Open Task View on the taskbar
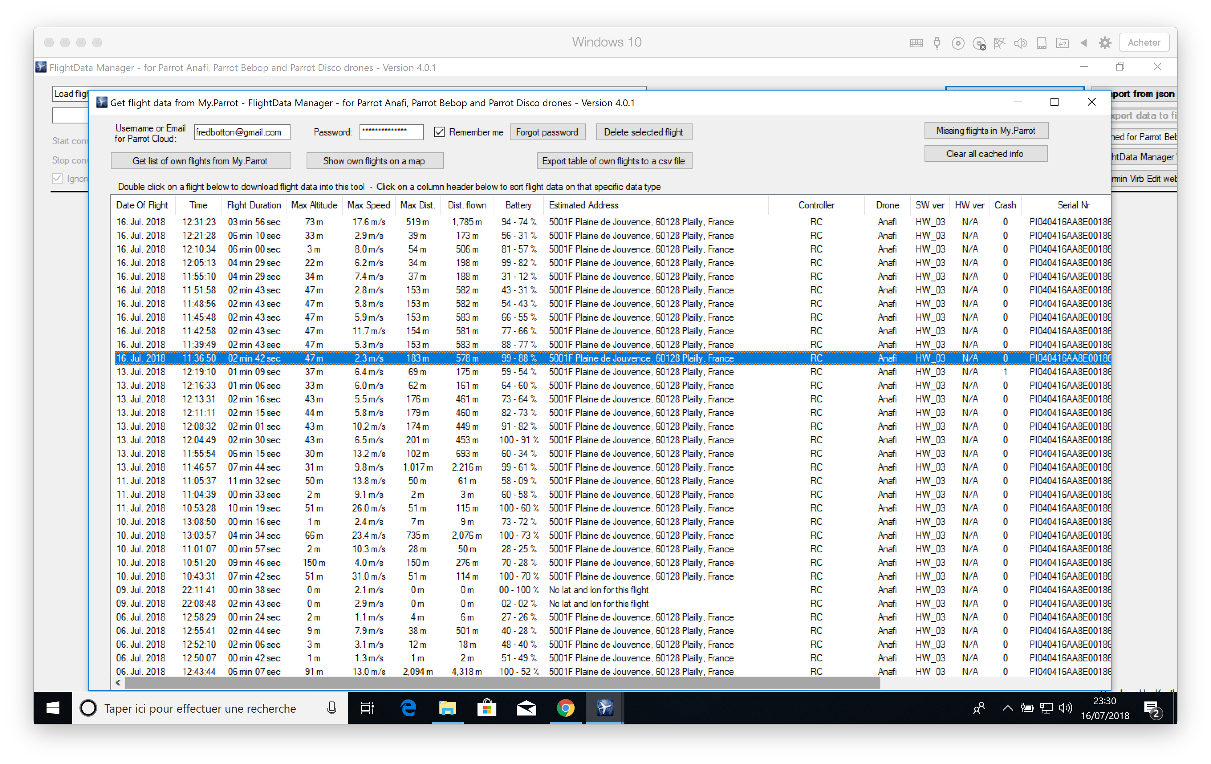1211x764 pixels. click(x=368, y=708)
